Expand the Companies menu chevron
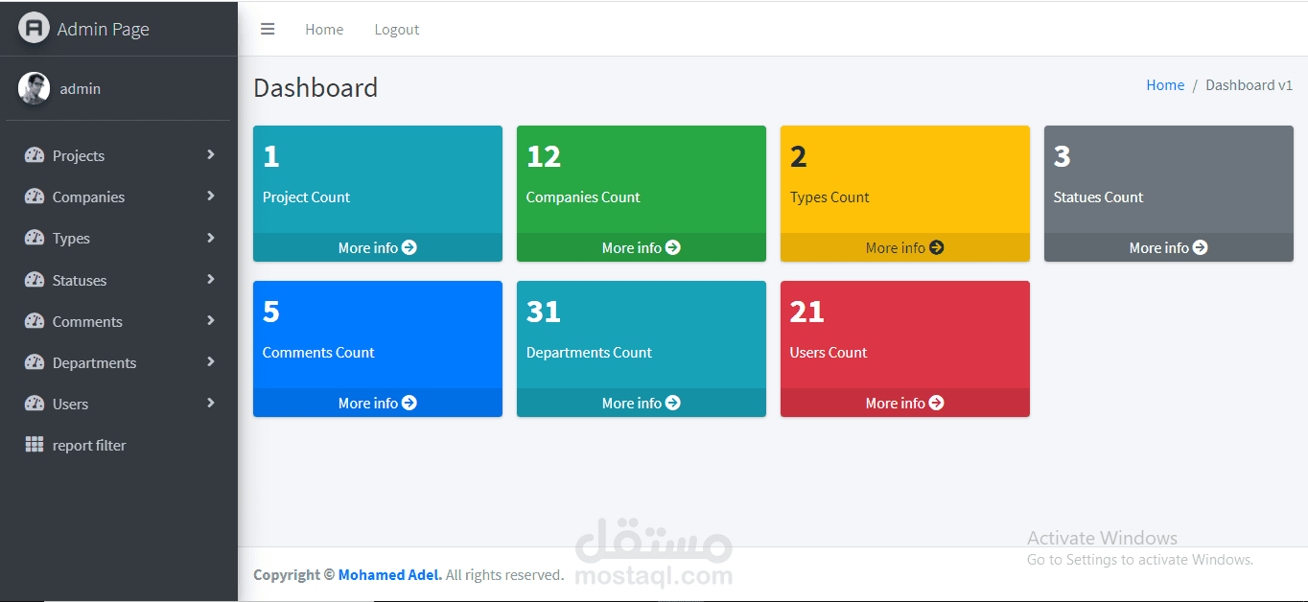The width and height of the screenshot is (1308, 602). (x=211, y=196)
